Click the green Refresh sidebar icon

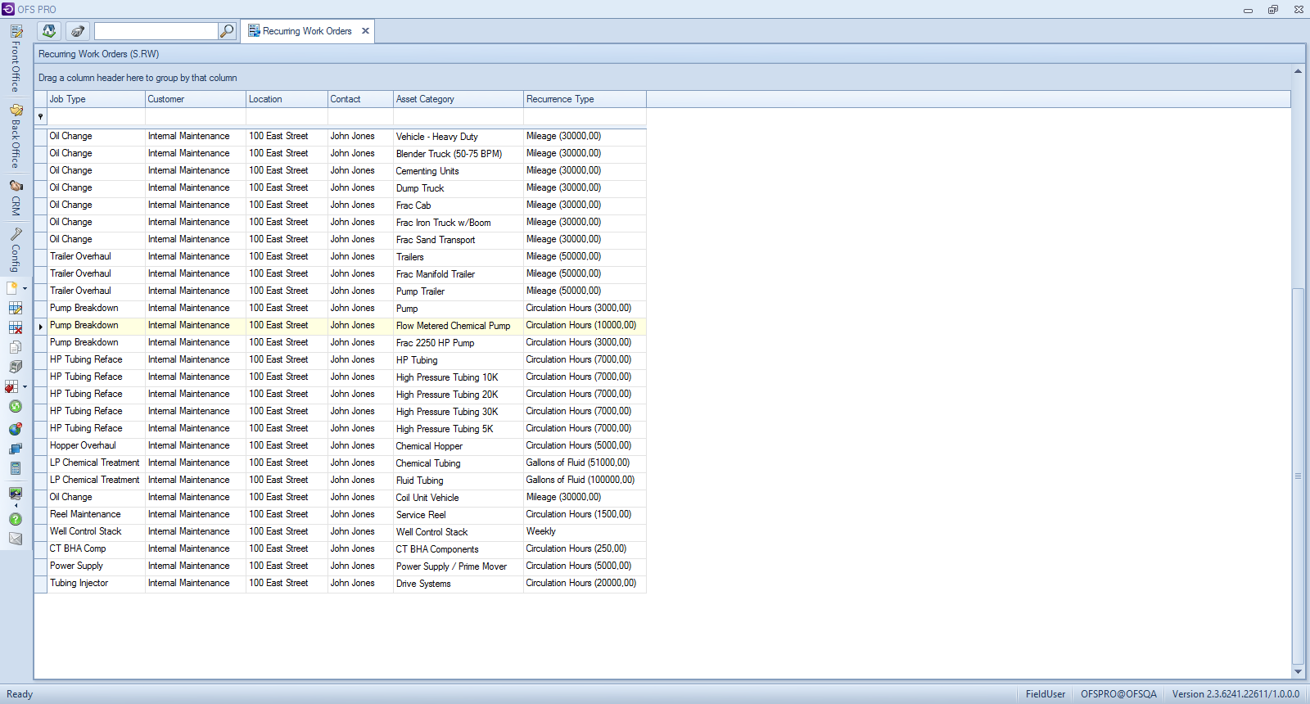[16, 406]
